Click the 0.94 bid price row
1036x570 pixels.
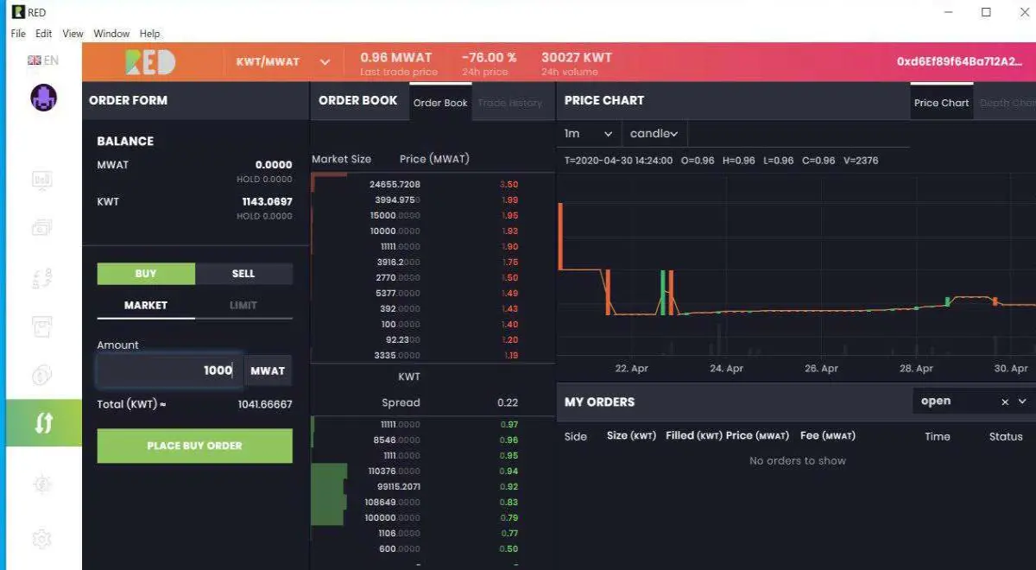433,471
